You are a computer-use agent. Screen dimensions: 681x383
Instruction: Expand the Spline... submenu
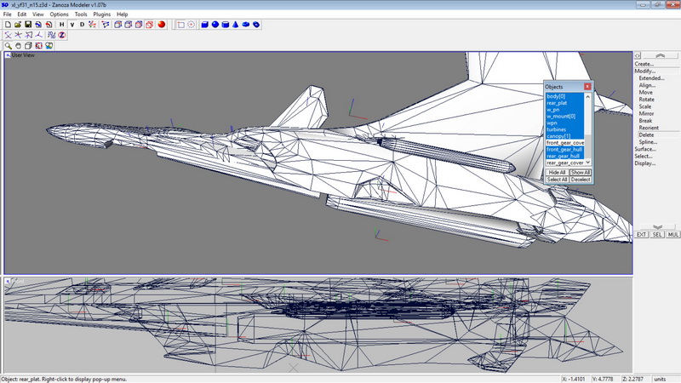(648, 142)
